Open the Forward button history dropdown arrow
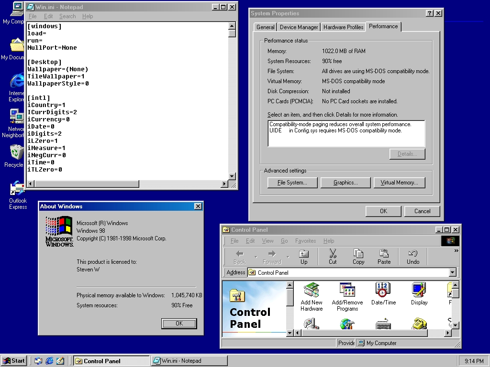 coord(288,257)
